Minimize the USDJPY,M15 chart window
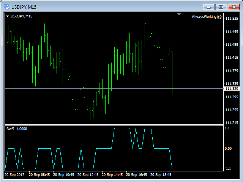Screen dimensions: 243x182 point(210,6)
